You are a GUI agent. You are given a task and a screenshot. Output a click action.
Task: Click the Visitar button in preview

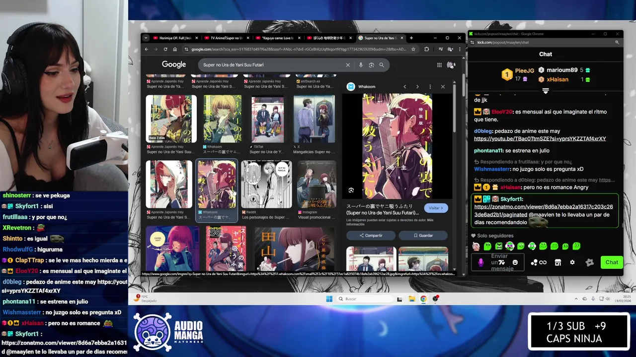(436, 208)
